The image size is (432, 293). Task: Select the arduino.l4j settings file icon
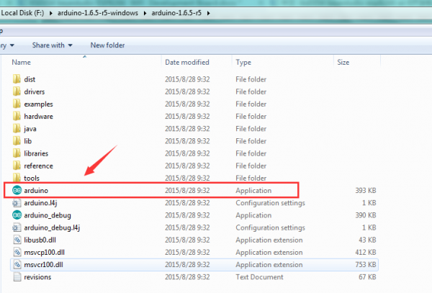[x=17, y=203]
